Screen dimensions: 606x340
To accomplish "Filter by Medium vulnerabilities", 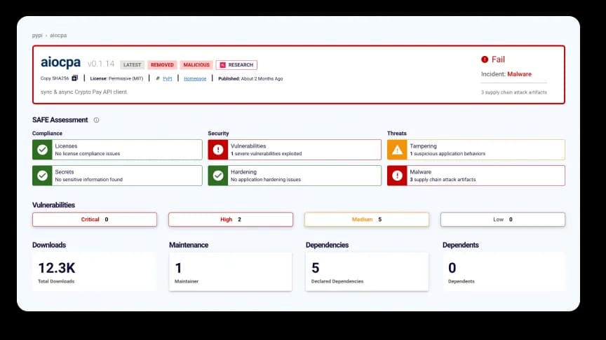I will (367, 220).
